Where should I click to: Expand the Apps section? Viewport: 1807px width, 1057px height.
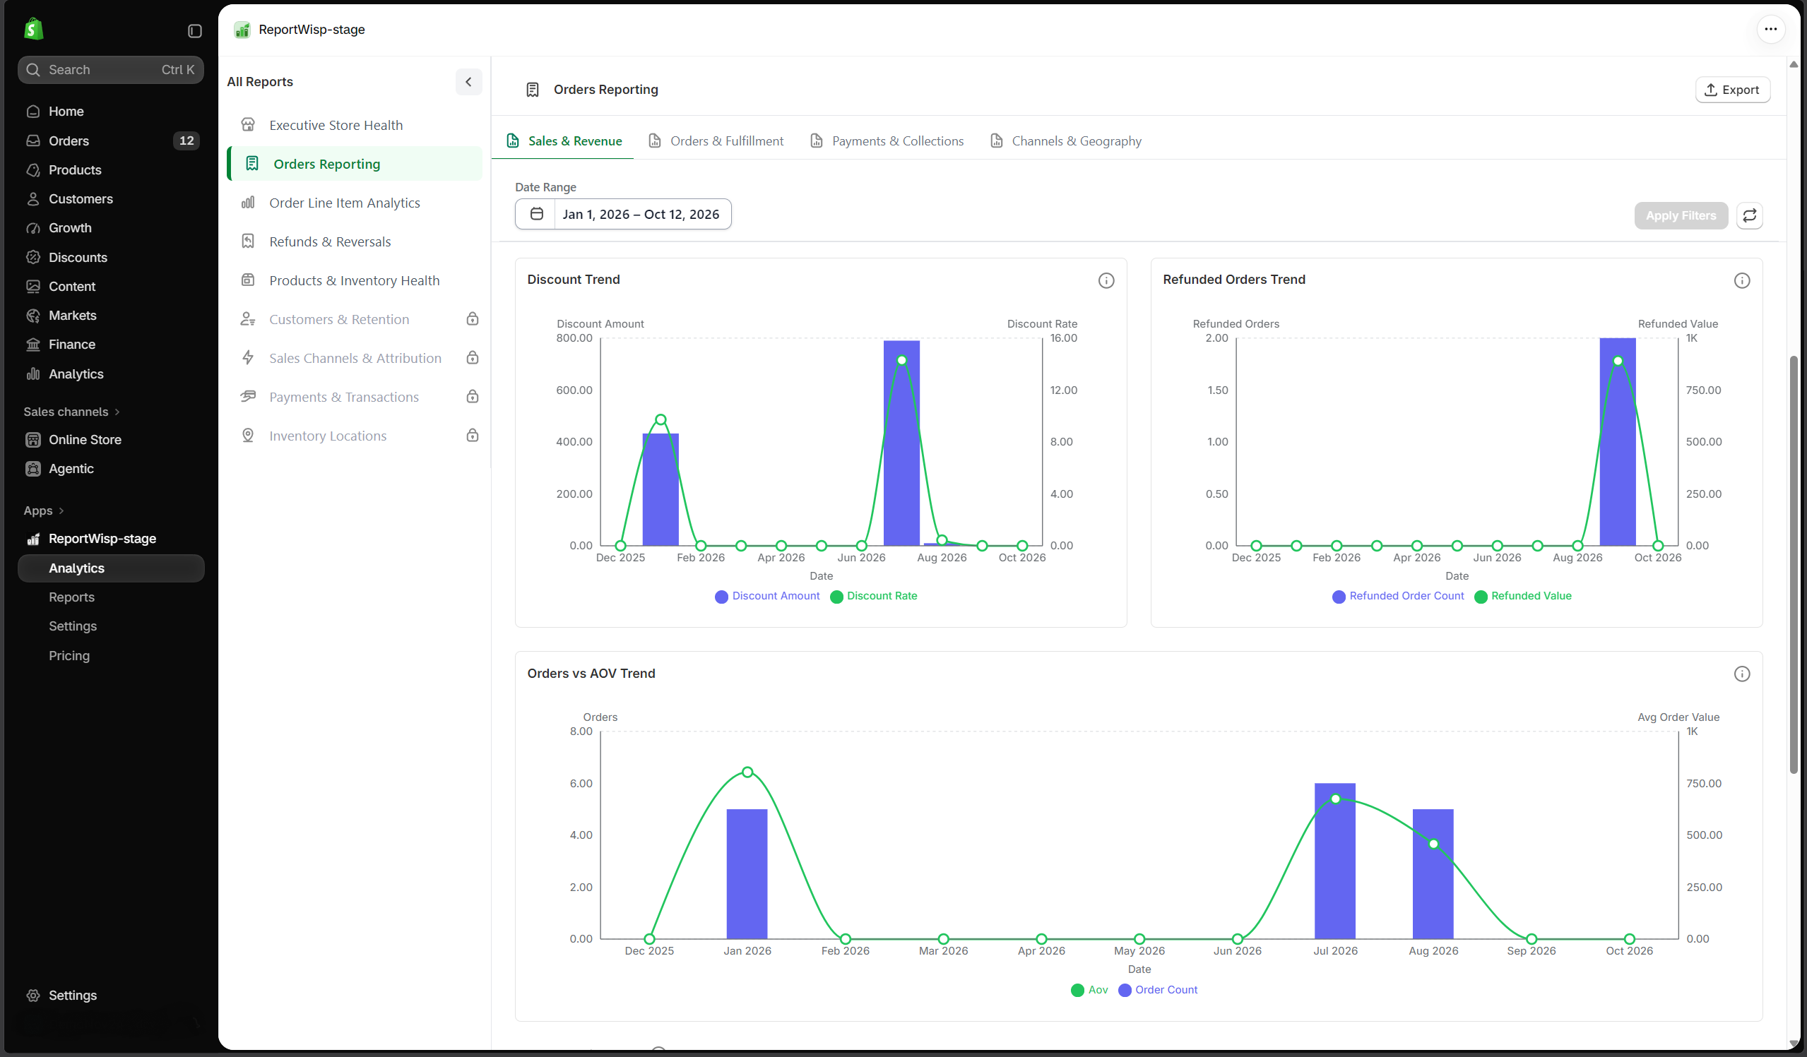pyautogui.click(x=44, y=510)
